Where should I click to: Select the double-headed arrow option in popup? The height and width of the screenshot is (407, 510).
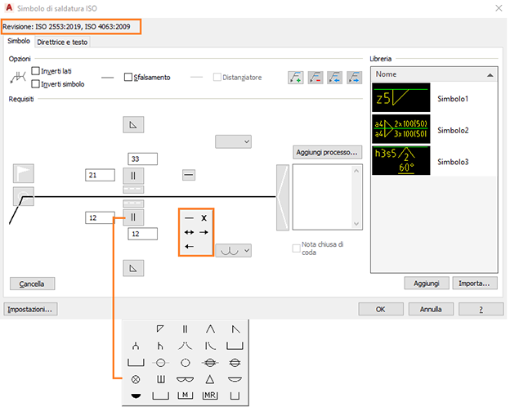189,232
